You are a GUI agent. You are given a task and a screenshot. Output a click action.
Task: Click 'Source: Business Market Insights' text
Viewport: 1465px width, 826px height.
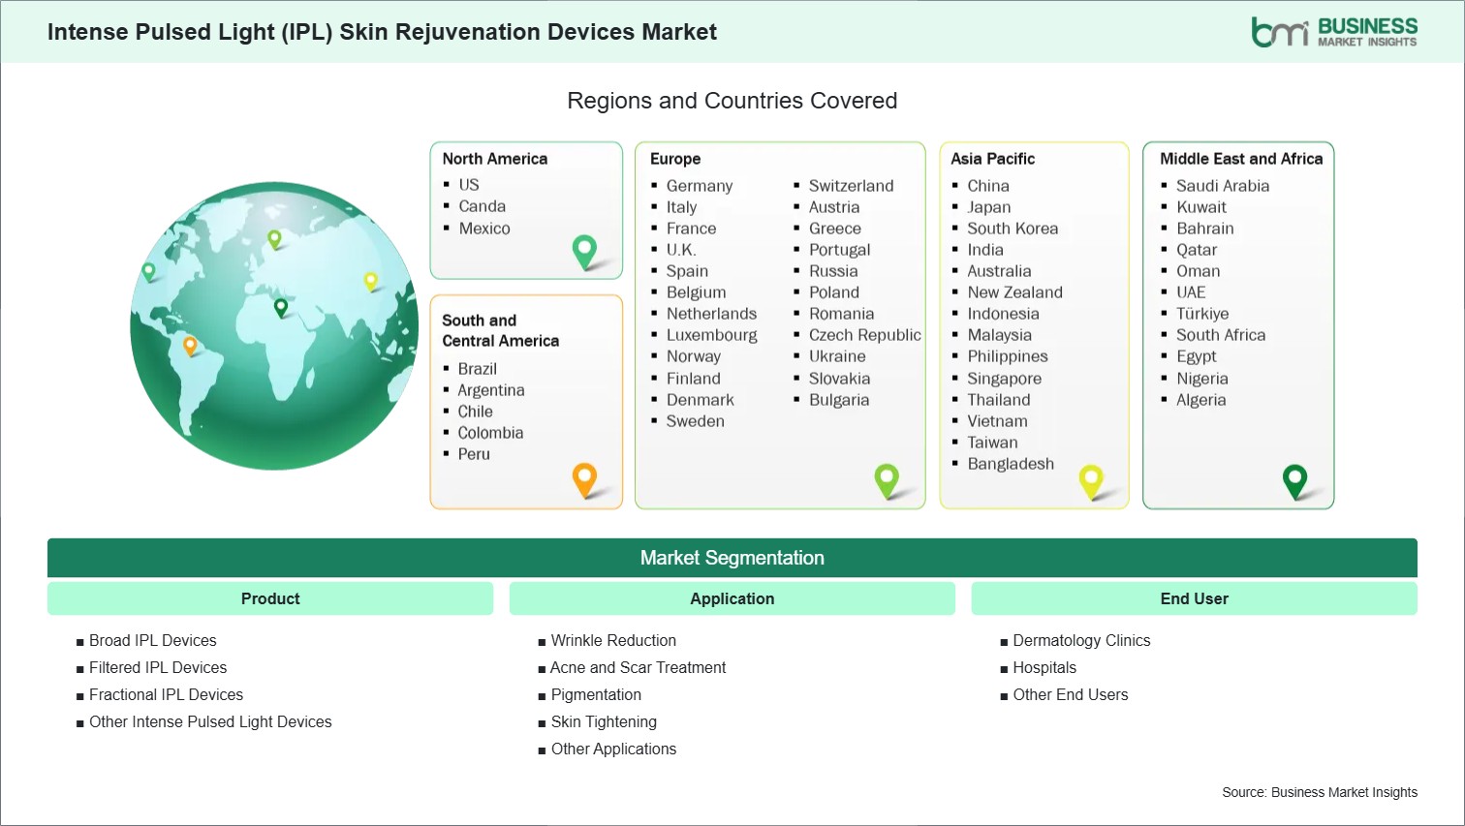[x=1320, y=792]
